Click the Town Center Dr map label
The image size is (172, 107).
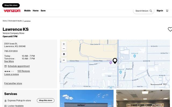pyautogui.click(x=95, y=44)
